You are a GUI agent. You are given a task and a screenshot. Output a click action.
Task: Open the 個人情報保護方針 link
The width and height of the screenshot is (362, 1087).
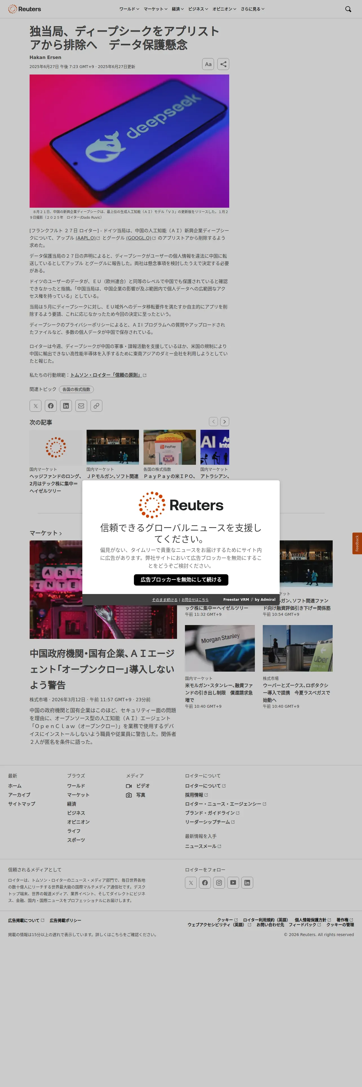pos(313,920)
